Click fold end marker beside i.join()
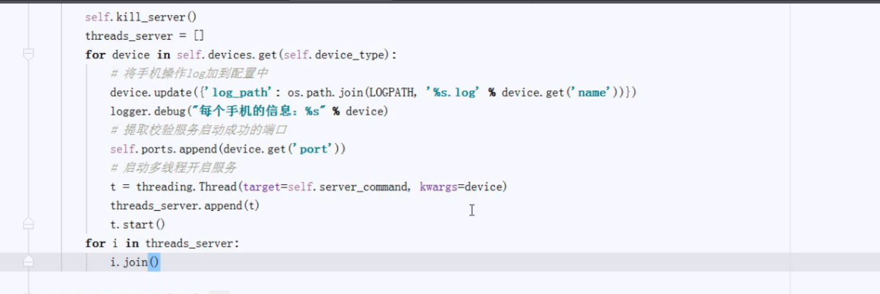 [x=28, y=262]
